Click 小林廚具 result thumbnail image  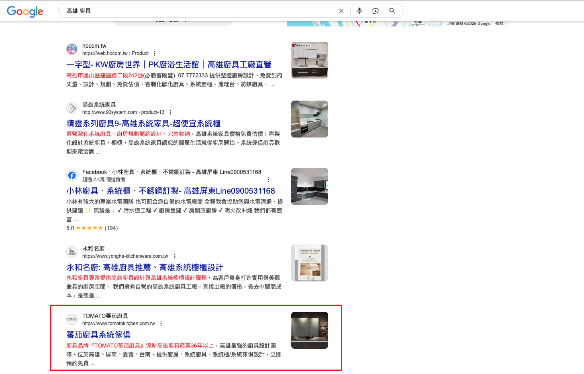point(310,186)
